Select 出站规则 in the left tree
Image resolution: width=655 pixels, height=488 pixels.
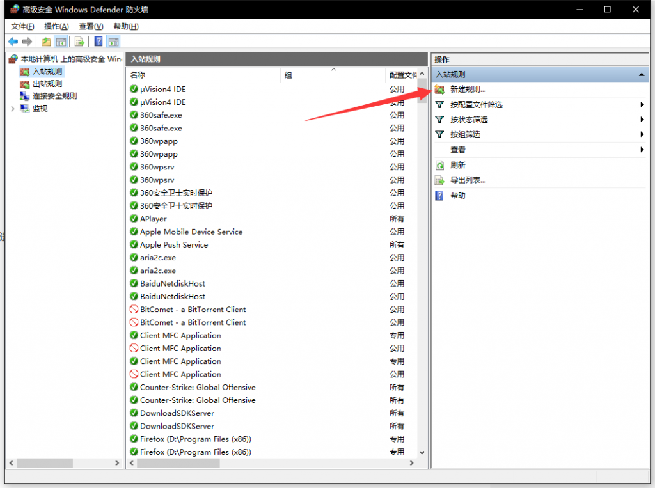(47, 84)
